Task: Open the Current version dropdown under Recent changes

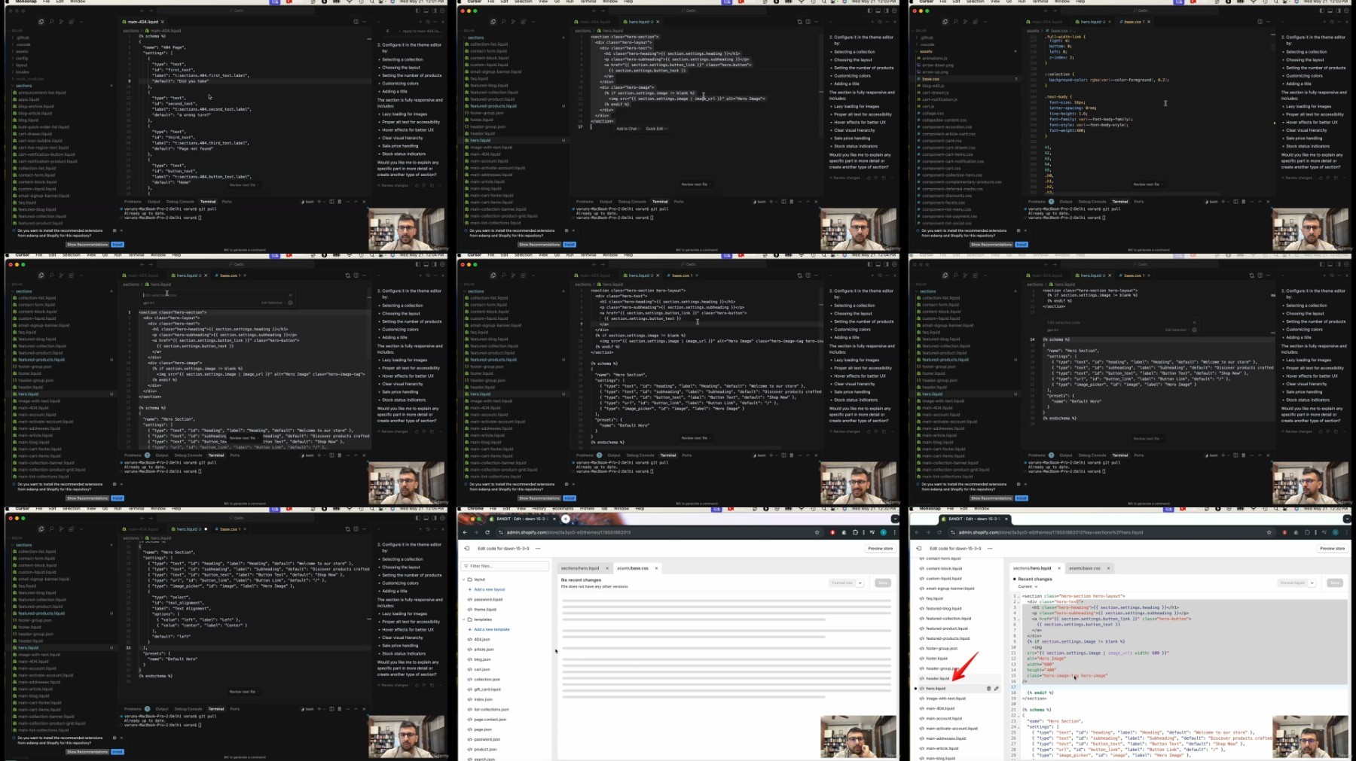Action: pos(1028,586)
